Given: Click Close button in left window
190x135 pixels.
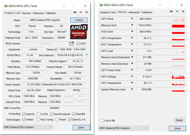Looking at the screenshot, I should coord(81,128).
